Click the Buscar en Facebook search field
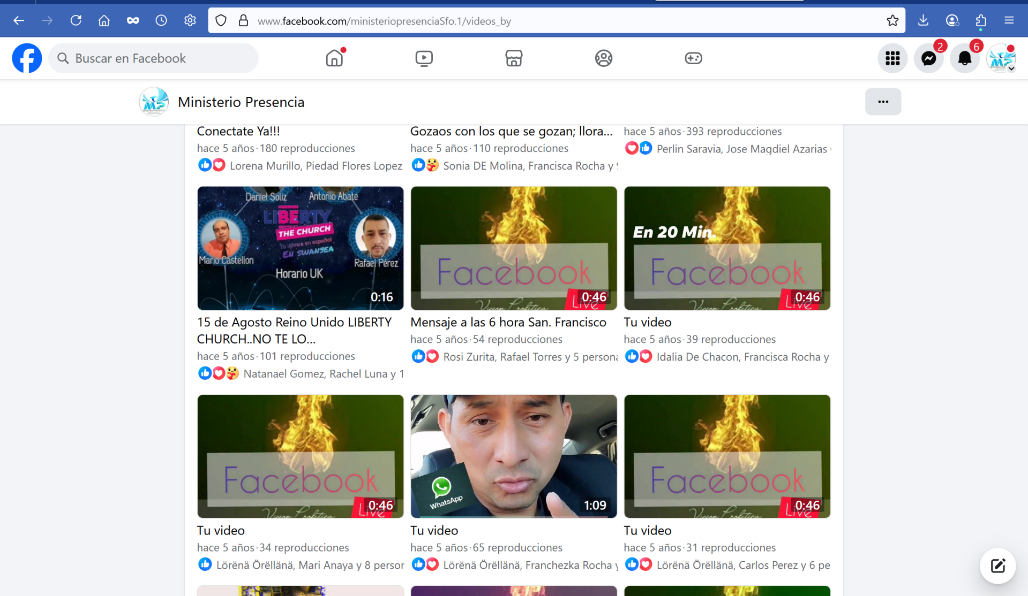Screen dimensions: 1028x596 click(153, 58)
